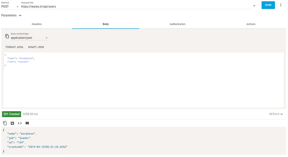Click the MINIFY JSON button
Image resolution: width=288 pixels, height=157 pixels.
point(36,47)
